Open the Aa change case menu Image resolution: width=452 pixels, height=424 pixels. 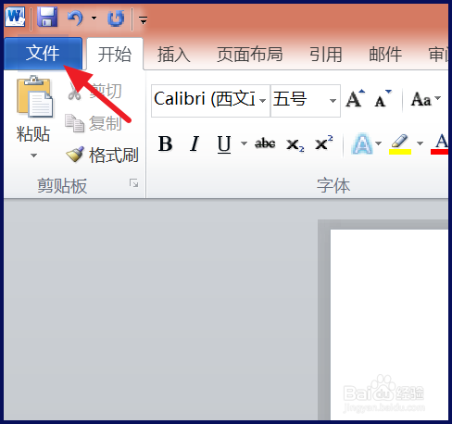click(x=426, y=99)
